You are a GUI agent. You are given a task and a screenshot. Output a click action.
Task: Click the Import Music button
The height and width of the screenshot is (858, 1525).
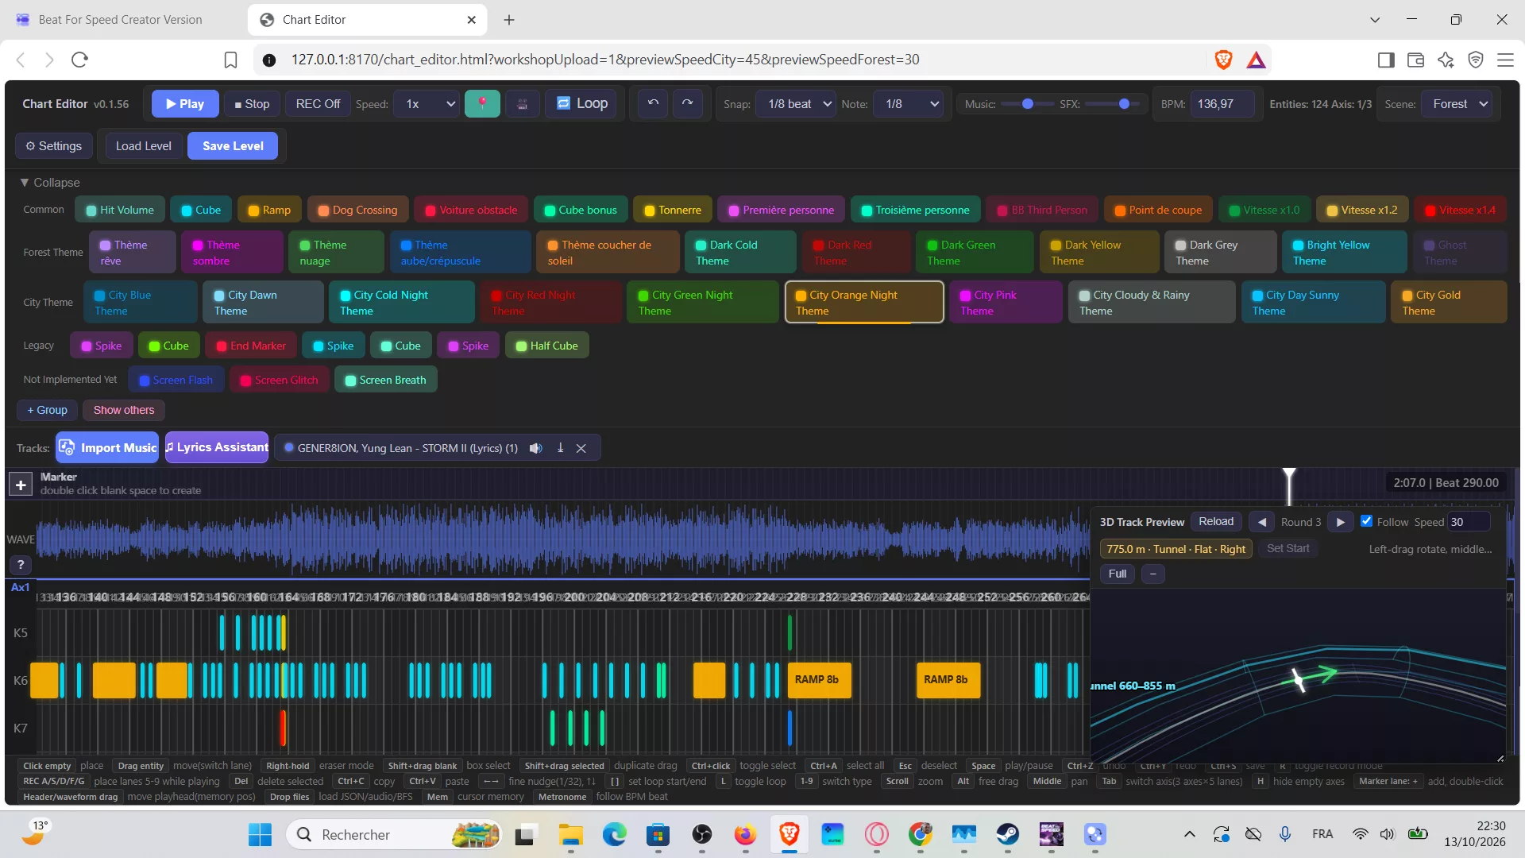[x=107, y=447]
